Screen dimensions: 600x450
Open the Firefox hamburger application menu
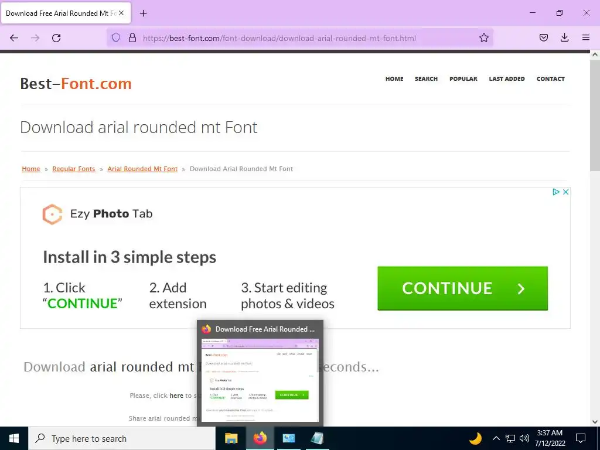[586, 37]
